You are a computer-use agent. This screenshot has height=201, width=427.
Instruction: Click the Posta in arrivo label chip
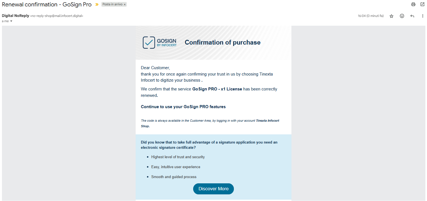(x=112, y=5)
